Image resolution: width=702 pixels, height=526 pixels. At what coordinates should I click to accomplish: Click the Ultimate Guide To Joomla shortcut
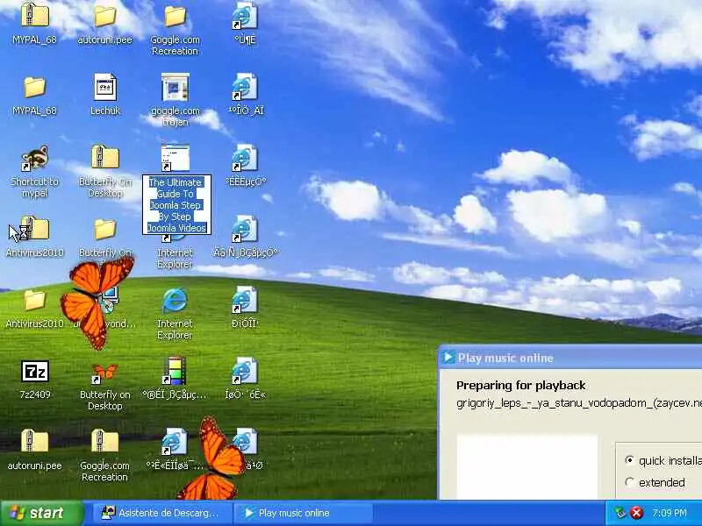point(175,158)
